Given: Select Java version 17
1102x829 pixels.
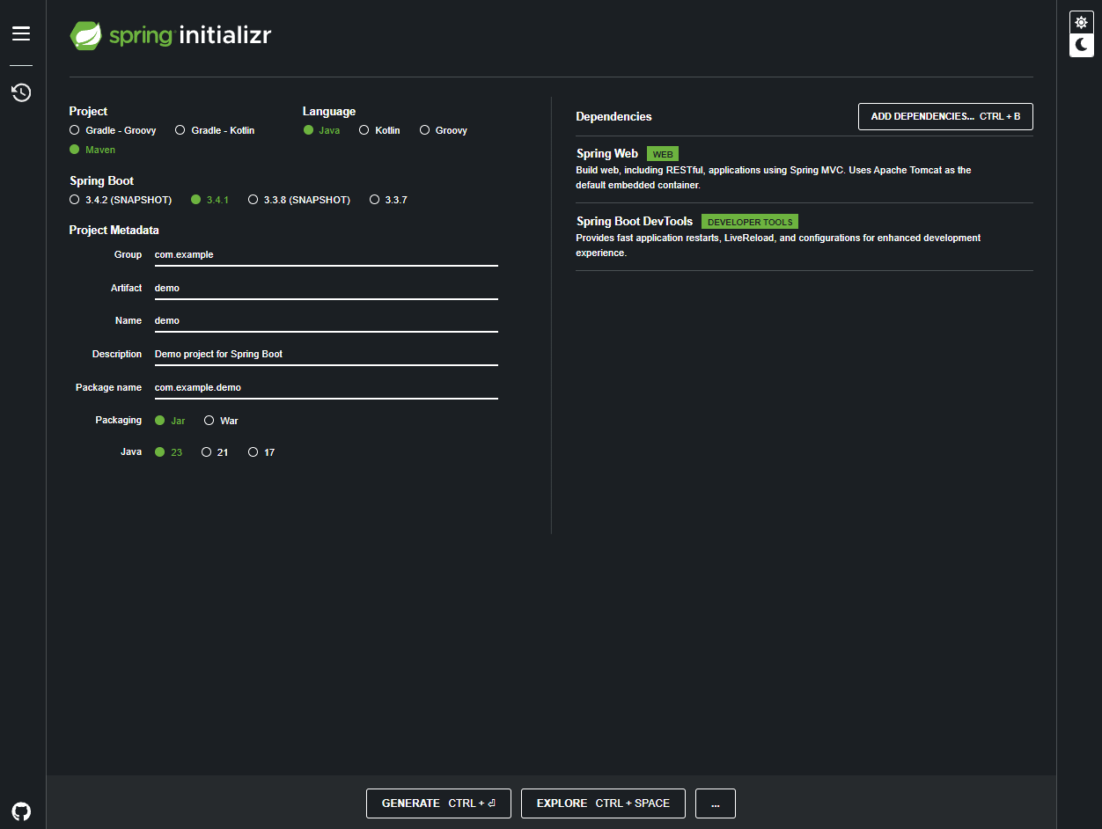Looking at the screenshot, I should (x=261, y=452).
